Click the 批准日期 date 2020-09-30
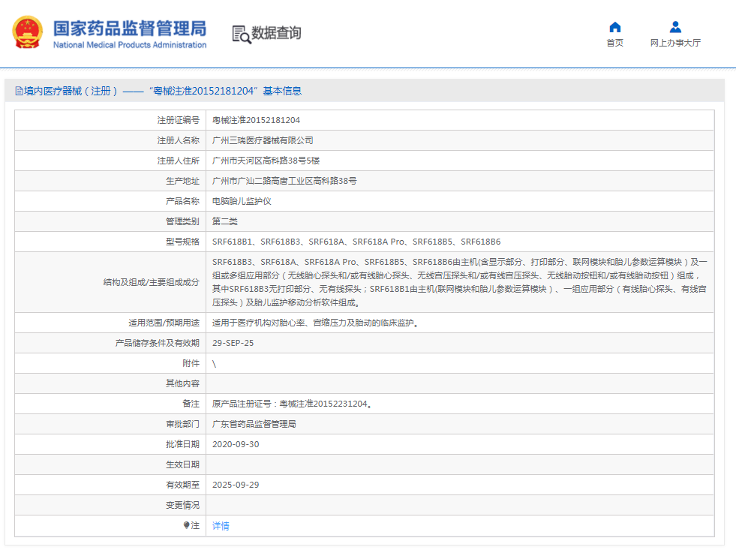This screenshot has height=556, width=736. tap(237, 443)
